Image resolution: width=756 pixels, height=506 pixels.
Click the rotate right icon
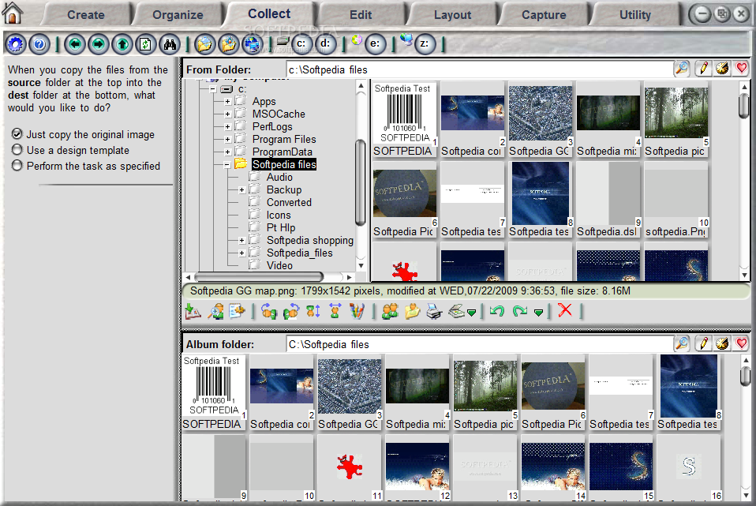291,311
